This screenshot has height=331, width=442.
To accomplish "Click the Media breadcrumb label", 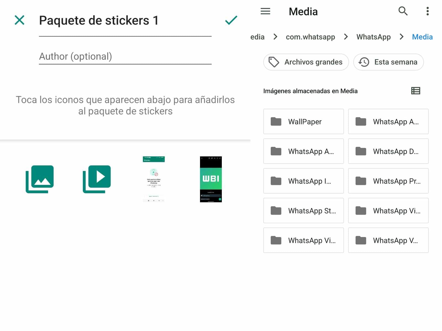I will tap(422, 37).
